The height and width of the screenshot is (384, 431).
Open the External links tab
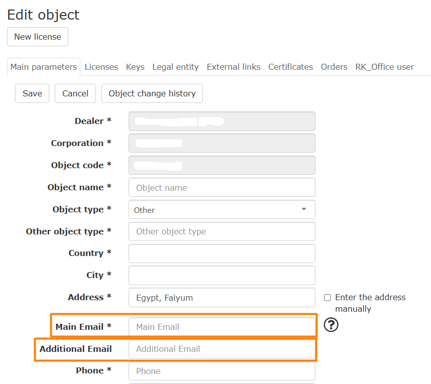234,67
